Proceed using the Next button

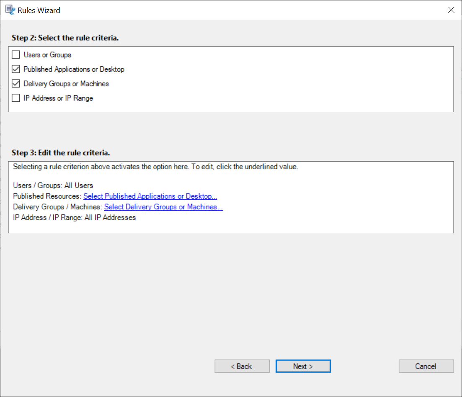(303, 366)
